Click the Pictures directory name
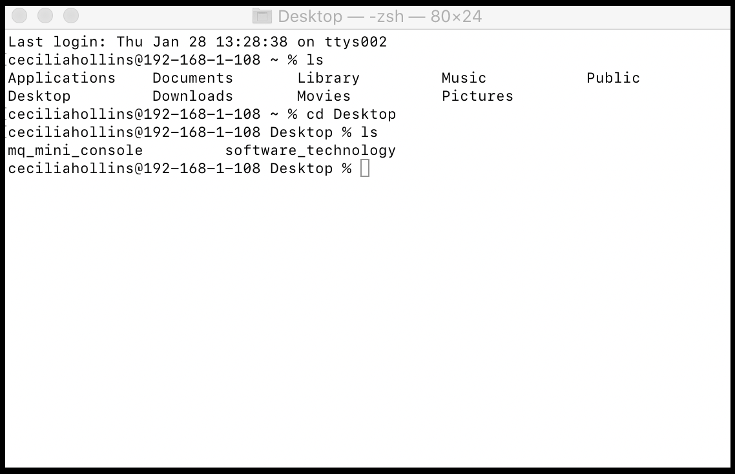The height and width of the screenshot is (474, 735). click(x=477, y=96)
